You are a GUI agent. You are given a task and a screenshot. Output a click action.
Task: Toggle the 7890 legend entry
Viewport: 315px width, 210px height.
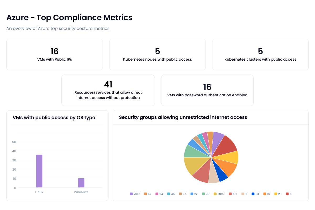[219, 194]
